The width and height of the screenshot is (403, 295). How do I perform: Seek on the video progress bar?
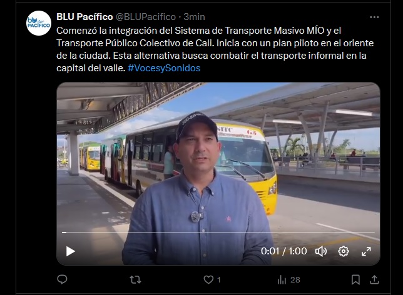click(x=218, y=232)
